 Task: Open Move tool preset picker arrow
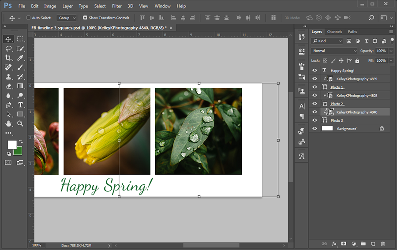19,18
